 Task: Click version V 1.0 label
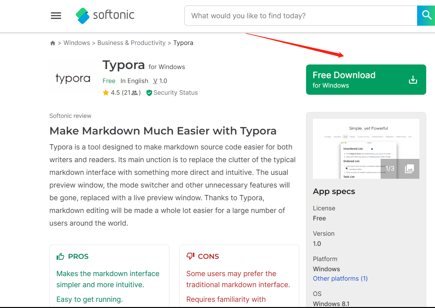point(160,81)
